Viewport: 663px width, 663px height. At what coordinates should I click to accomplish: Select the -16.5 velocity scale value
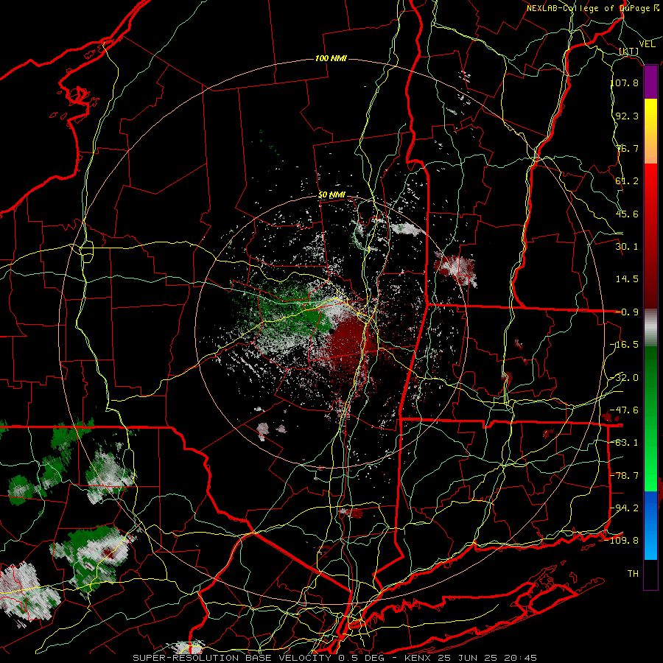pos(625,345)
